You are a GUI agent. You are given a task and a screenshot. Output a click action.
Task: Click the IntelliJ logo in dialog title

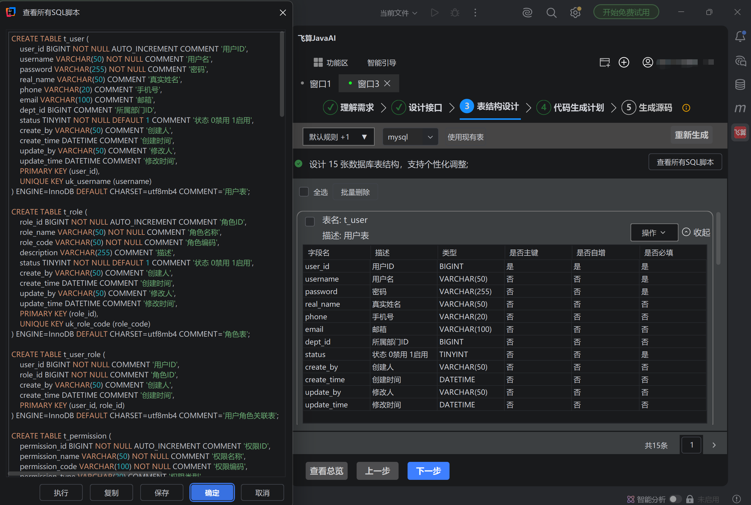pos(10,12)
